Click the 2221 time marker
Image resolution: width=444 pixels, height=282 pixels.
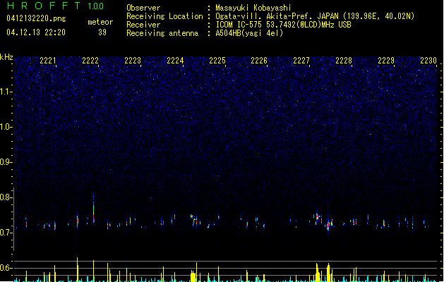coord(48,61)
